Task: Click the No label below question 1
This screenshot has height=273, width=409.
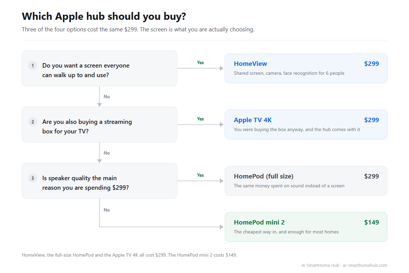Action: 107,97
